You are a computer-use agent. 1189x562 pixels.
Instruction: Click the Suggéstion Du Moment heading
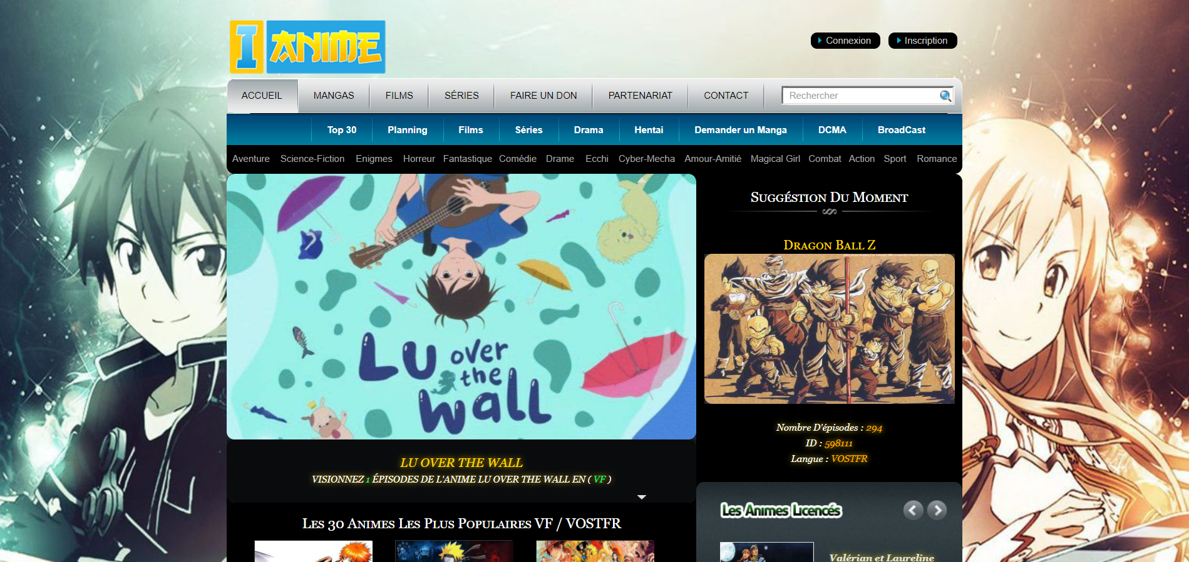pyautogui.click(x=829, y=198)
